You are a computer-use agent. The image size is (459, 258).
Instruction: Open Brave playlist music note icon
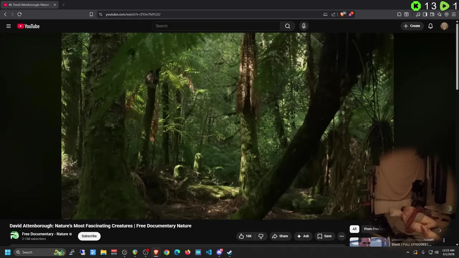point(418,14)
